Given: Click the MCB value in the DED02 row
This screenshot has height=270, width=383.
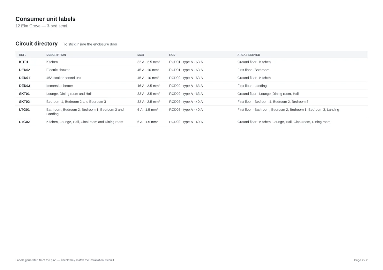Looking at the screenshot, I should [x=148, y=70].
